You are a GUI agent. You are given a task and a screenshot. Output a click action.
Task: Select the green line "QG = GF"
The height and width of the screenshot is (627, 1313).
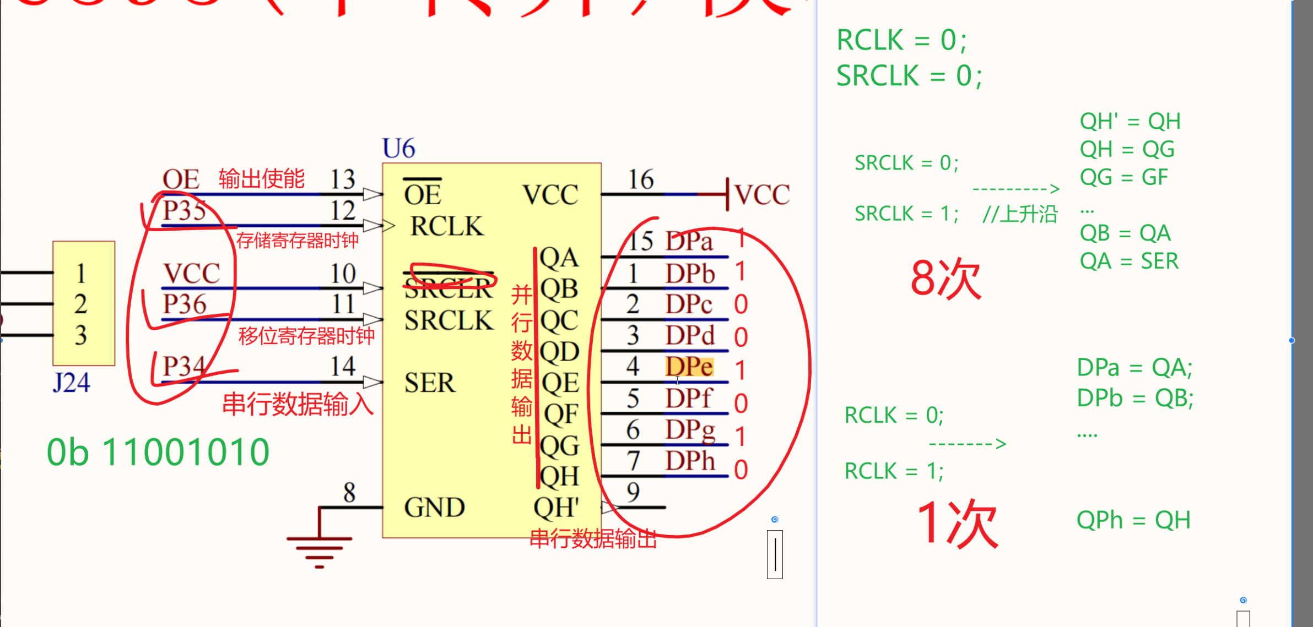(x=1123, y=177)
